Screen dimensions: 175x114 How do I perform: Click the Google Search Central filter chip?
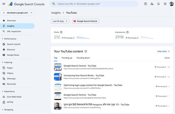pos(86,21)
